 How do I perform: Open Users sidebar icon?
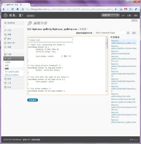[5, 79]
